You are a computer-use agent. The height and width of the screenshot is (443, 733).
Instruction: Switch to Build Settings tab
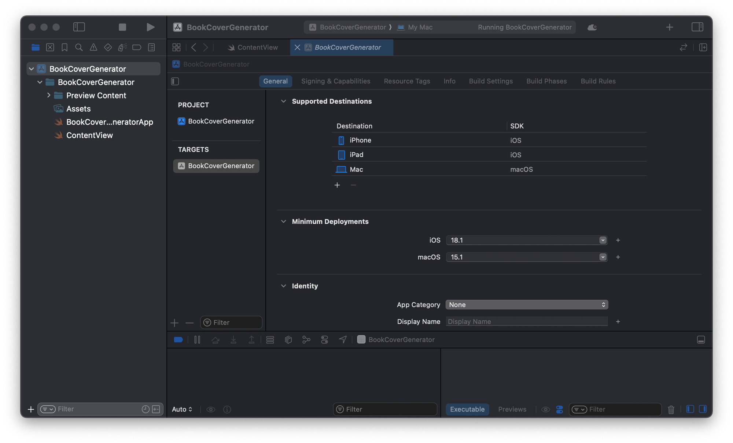(x=491, y=81)
